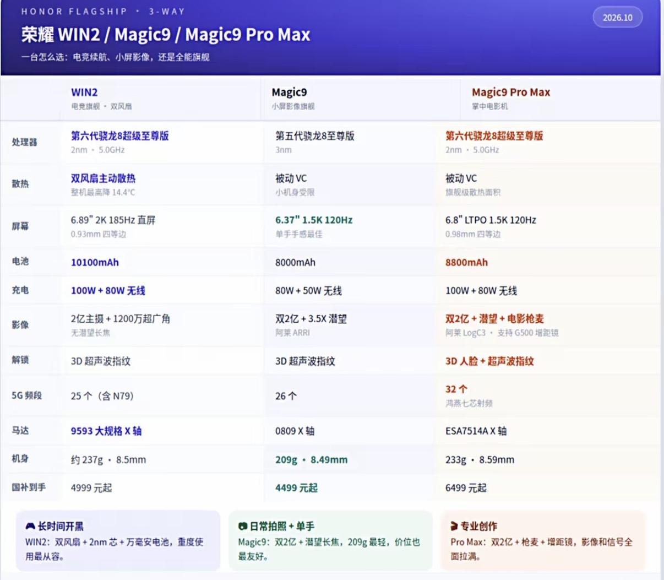Click the 屏幕 row label
This screenshot has height=580, width=664.
pyautogui.click(x=20, y=226)
